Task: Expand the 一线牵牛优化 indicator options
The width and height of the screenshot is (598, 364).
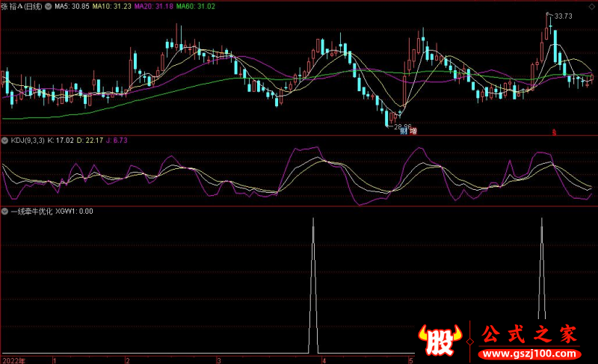Action: pyautogui.click(x=5, y=212)
